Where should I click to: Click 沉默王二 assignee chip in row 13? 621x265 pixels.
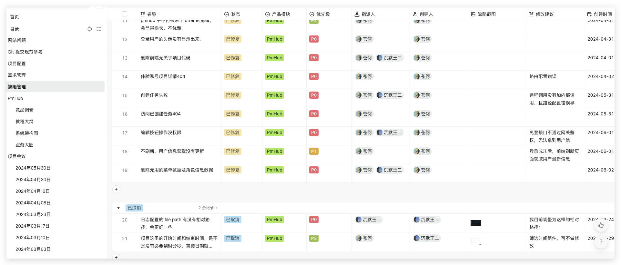point(390,58)
